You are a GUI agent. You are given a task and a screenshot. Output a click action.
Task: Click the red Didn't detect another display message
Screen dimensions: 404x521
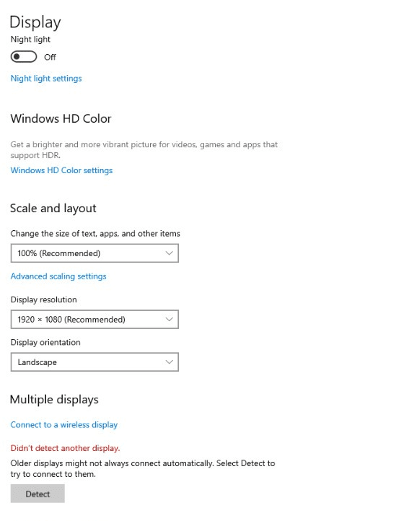coord(65,448)
